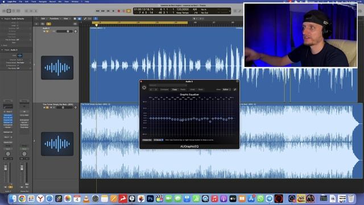Click the Flatten EQ button

point(147,140)
